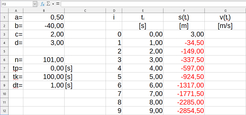Click the equals Formula icon
Viewport: 246px width, 115px height.
tap(58, 4)
